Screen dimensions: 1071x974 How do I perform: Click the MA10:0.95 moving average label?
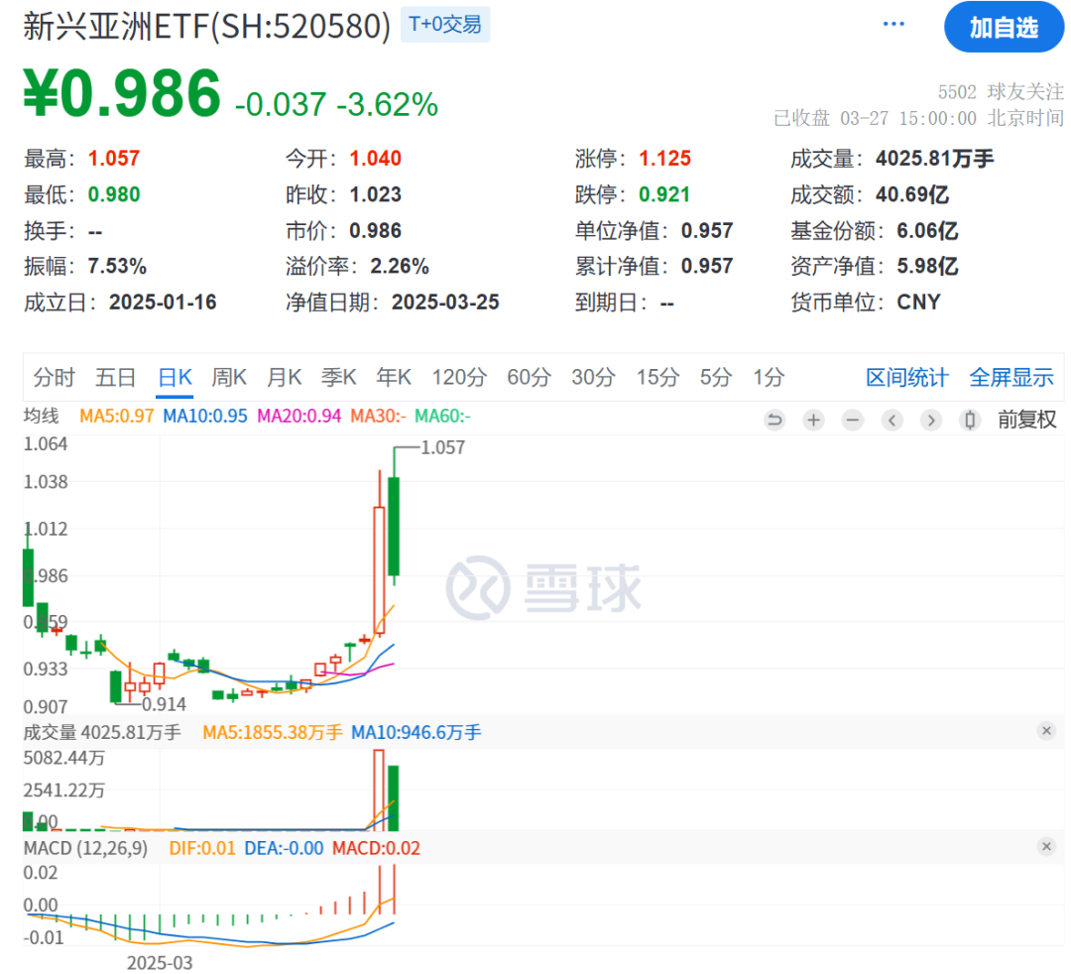pyautogui.click(x=205, y=416)
